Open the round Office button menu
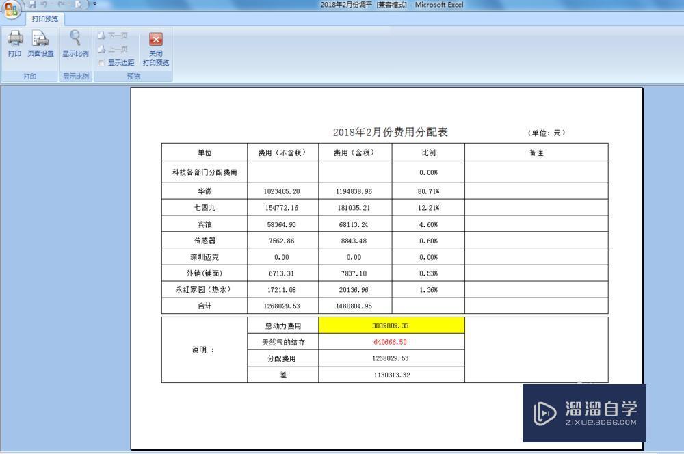Screen dimensions: 684x454 pos(12,9)
